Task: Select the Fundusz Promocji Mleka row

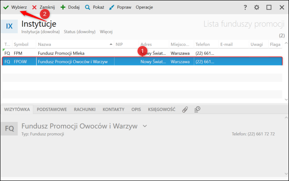Action: pos(142,53)
